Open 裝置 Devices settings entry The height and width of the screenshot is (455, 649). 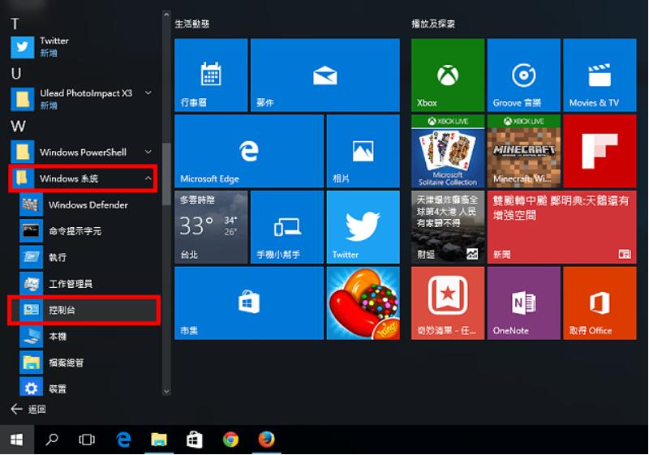(x=88, y=388)
